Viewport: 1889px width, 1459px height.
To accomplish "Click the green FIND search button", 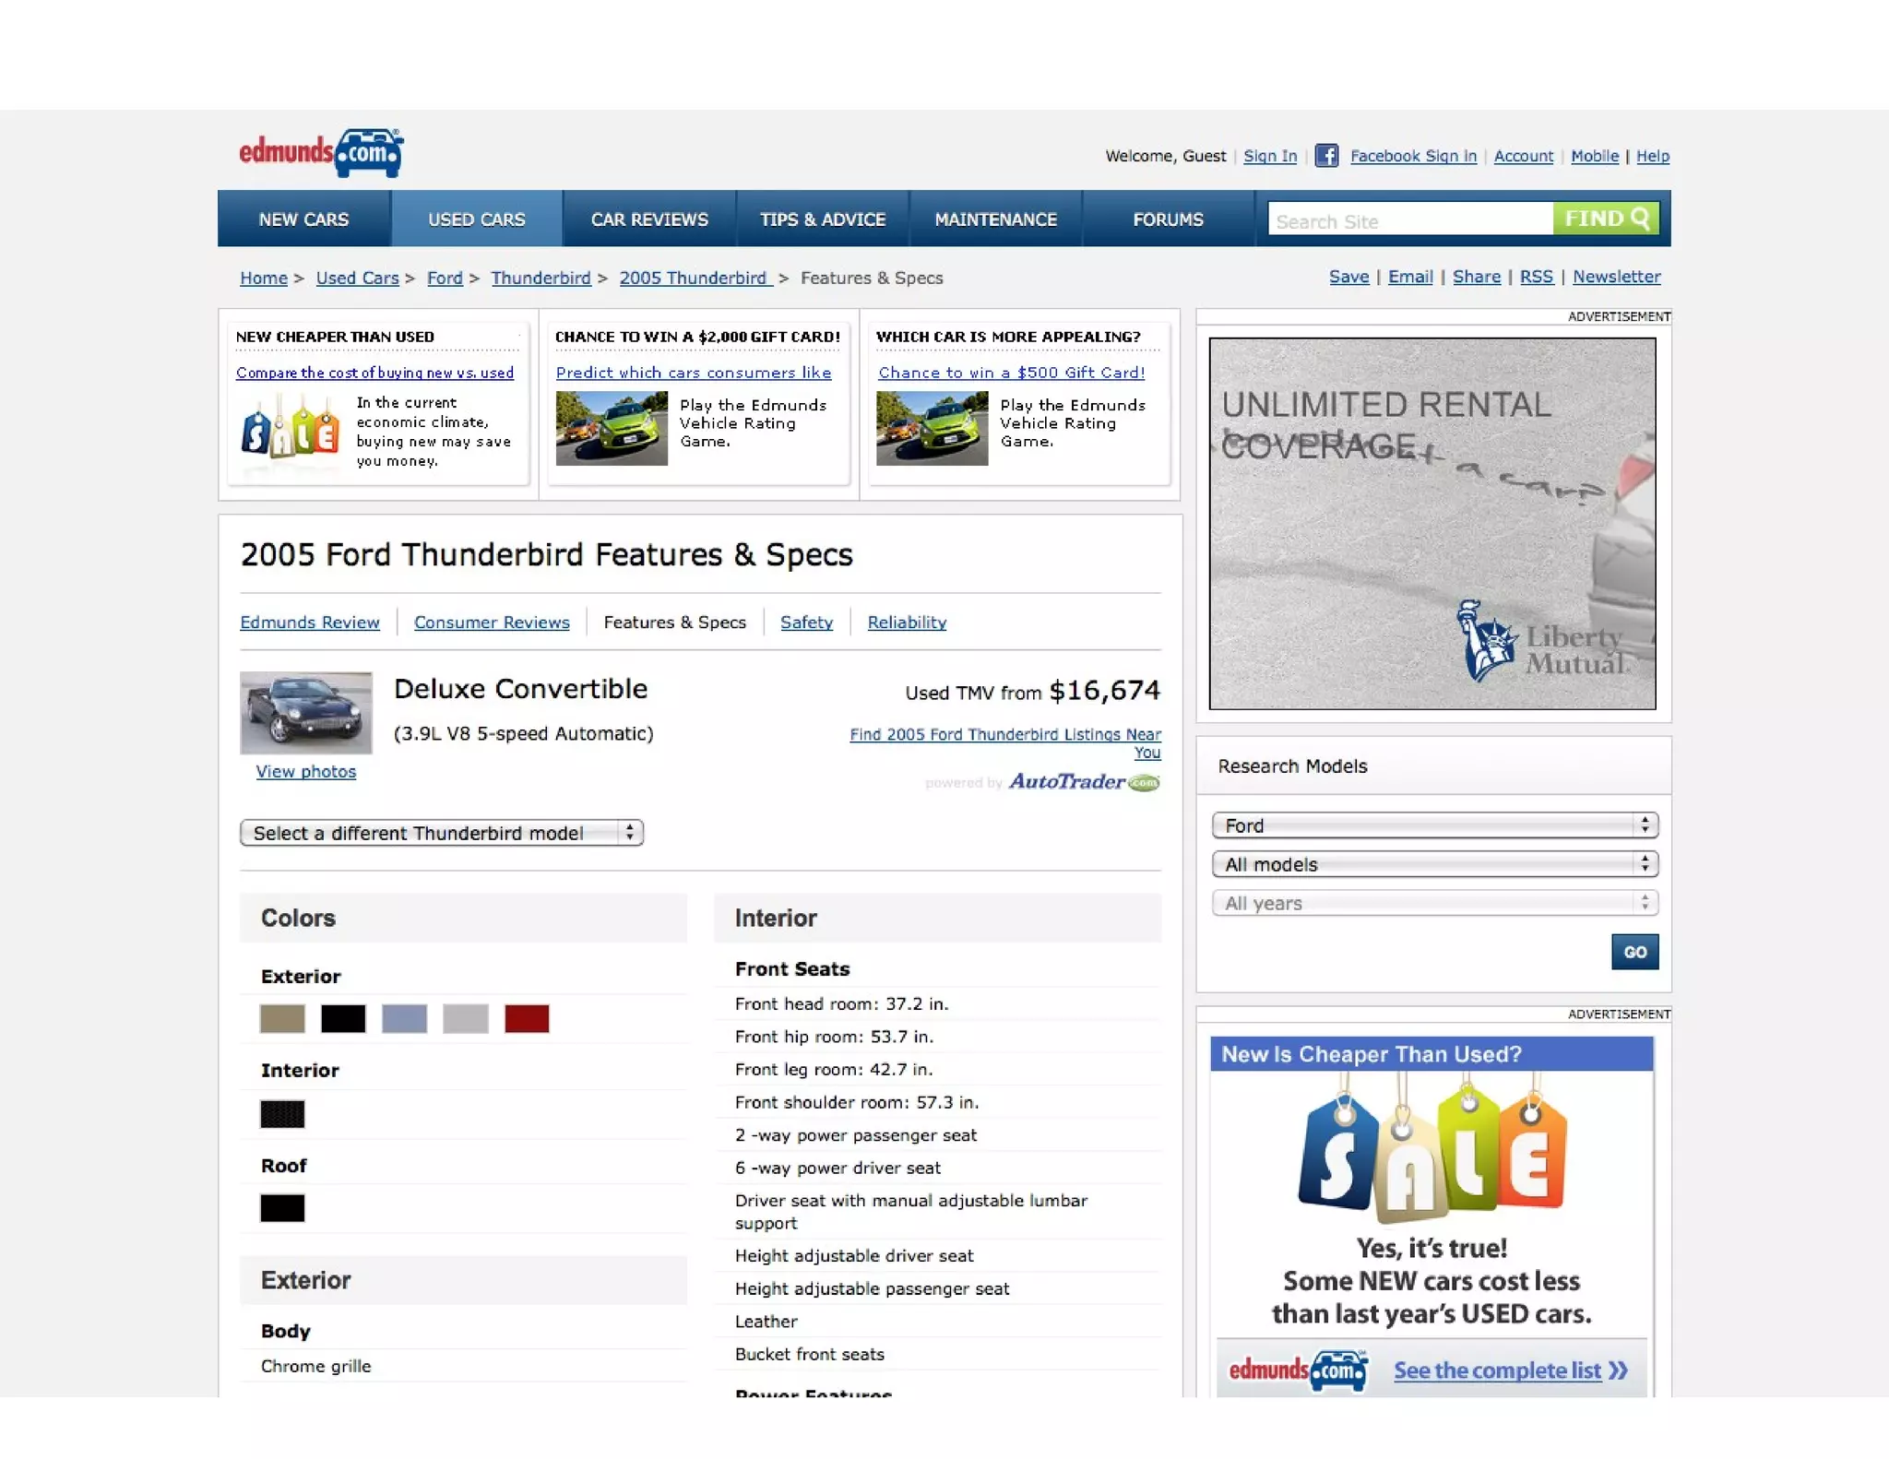I will coord(1605,219).
